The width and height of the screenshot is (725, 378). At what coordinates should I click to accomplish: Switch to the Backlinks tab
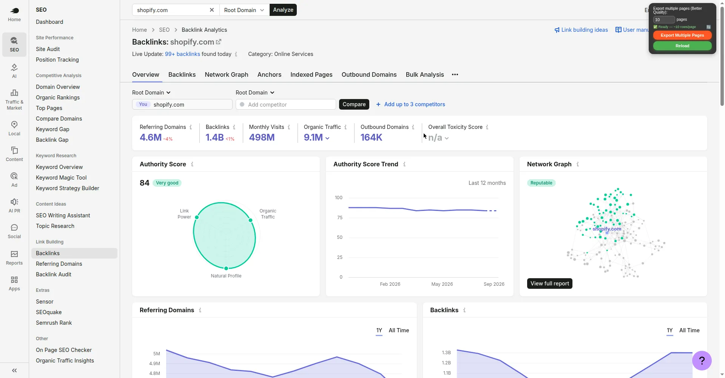click(182, 74)
